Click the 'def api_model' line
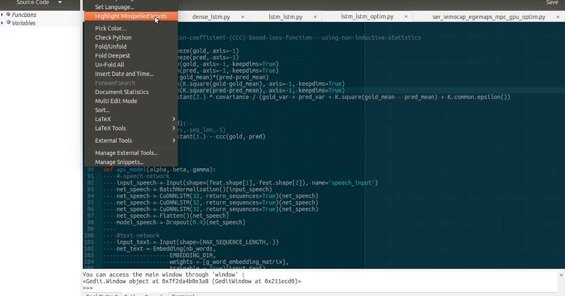Screen dimensions: 565x296 (160, 170)
